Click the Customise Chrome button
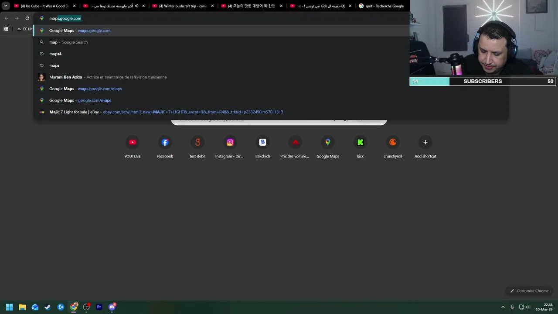The height and width of the screenshot is (314, 558). (529, 291)
